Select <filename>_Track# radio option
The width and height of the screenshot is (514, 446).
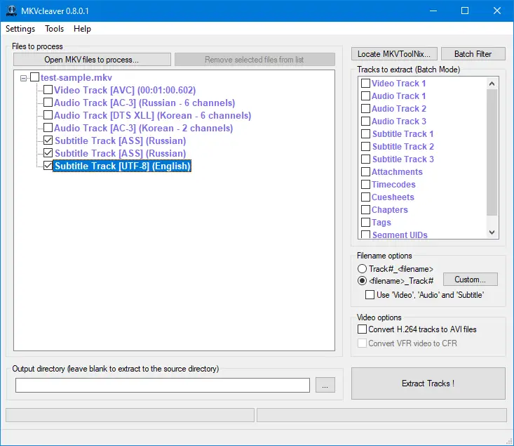pos(362,281)
